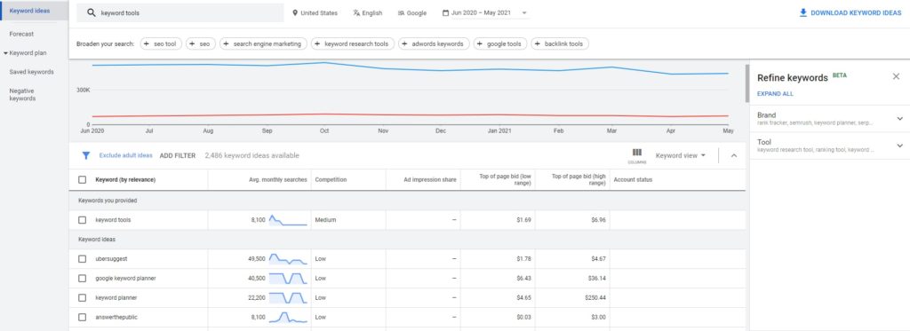Go to Saved keywords in sidebar
Screen dimensions: 910x331
(x=31, y=72)
